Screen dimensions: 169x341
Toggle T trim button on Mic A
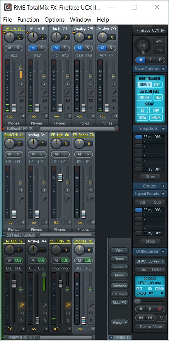(x=21, y=83)
